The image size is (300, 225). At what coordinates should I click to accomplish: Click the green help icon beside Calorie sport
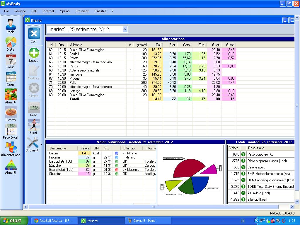click(x=243, y=167)
